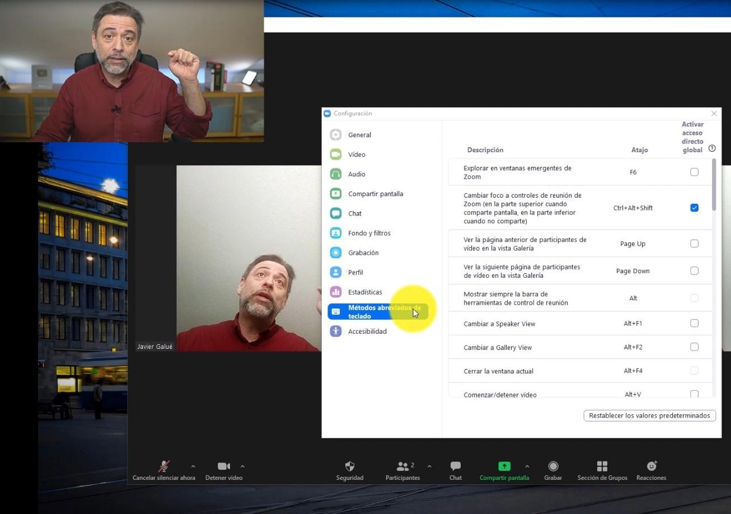
Task: Click the presenter webcam overlay video
Action: point(132,71)
